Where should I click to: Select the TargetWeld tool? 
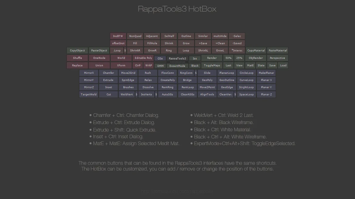[x=88, y=94]
